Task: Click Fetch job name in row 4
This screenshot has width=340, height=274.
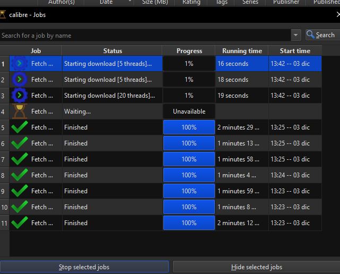Action: pyautogui.click(x=42, y=112)
